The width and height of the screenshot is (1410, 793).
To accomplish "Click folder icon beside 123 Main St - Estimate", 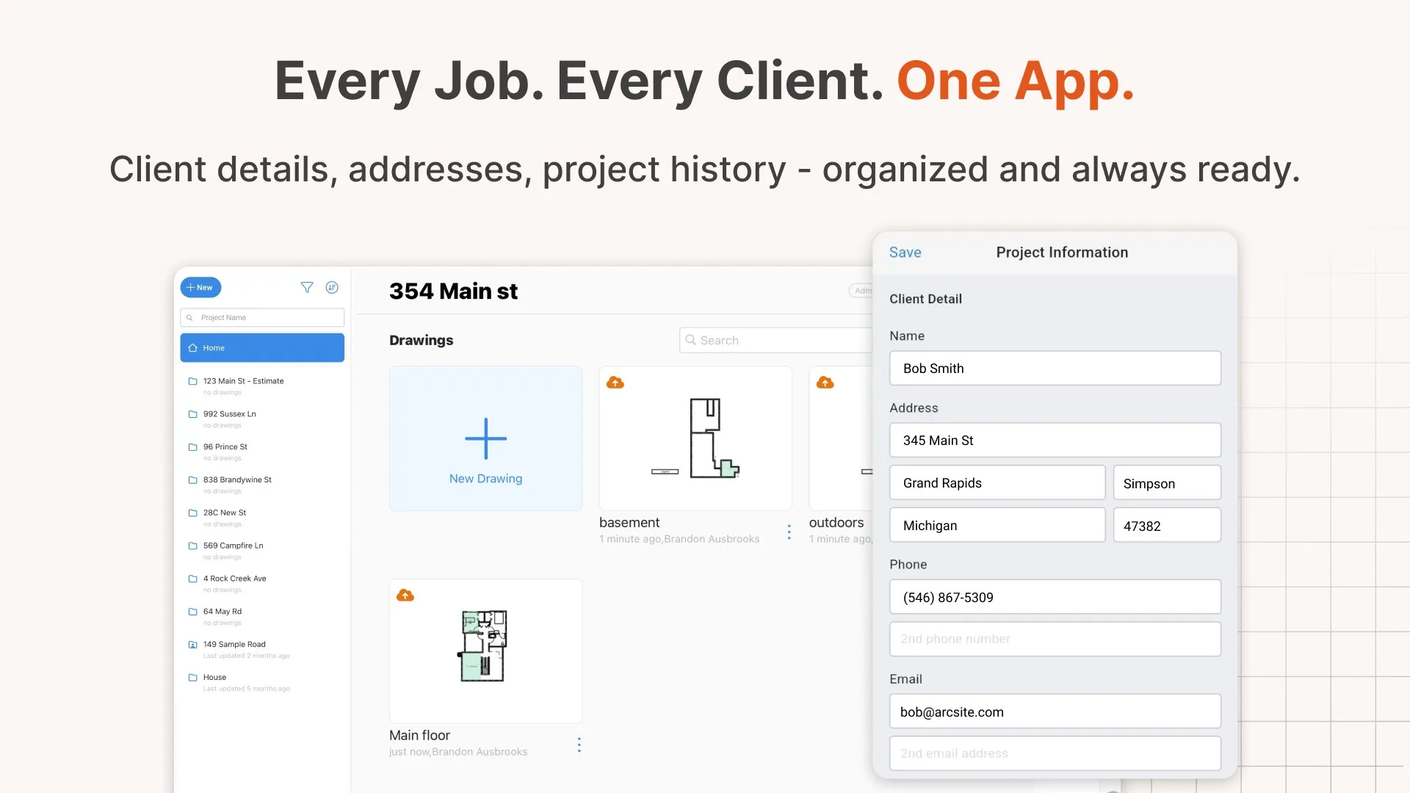I will [193, 381].
